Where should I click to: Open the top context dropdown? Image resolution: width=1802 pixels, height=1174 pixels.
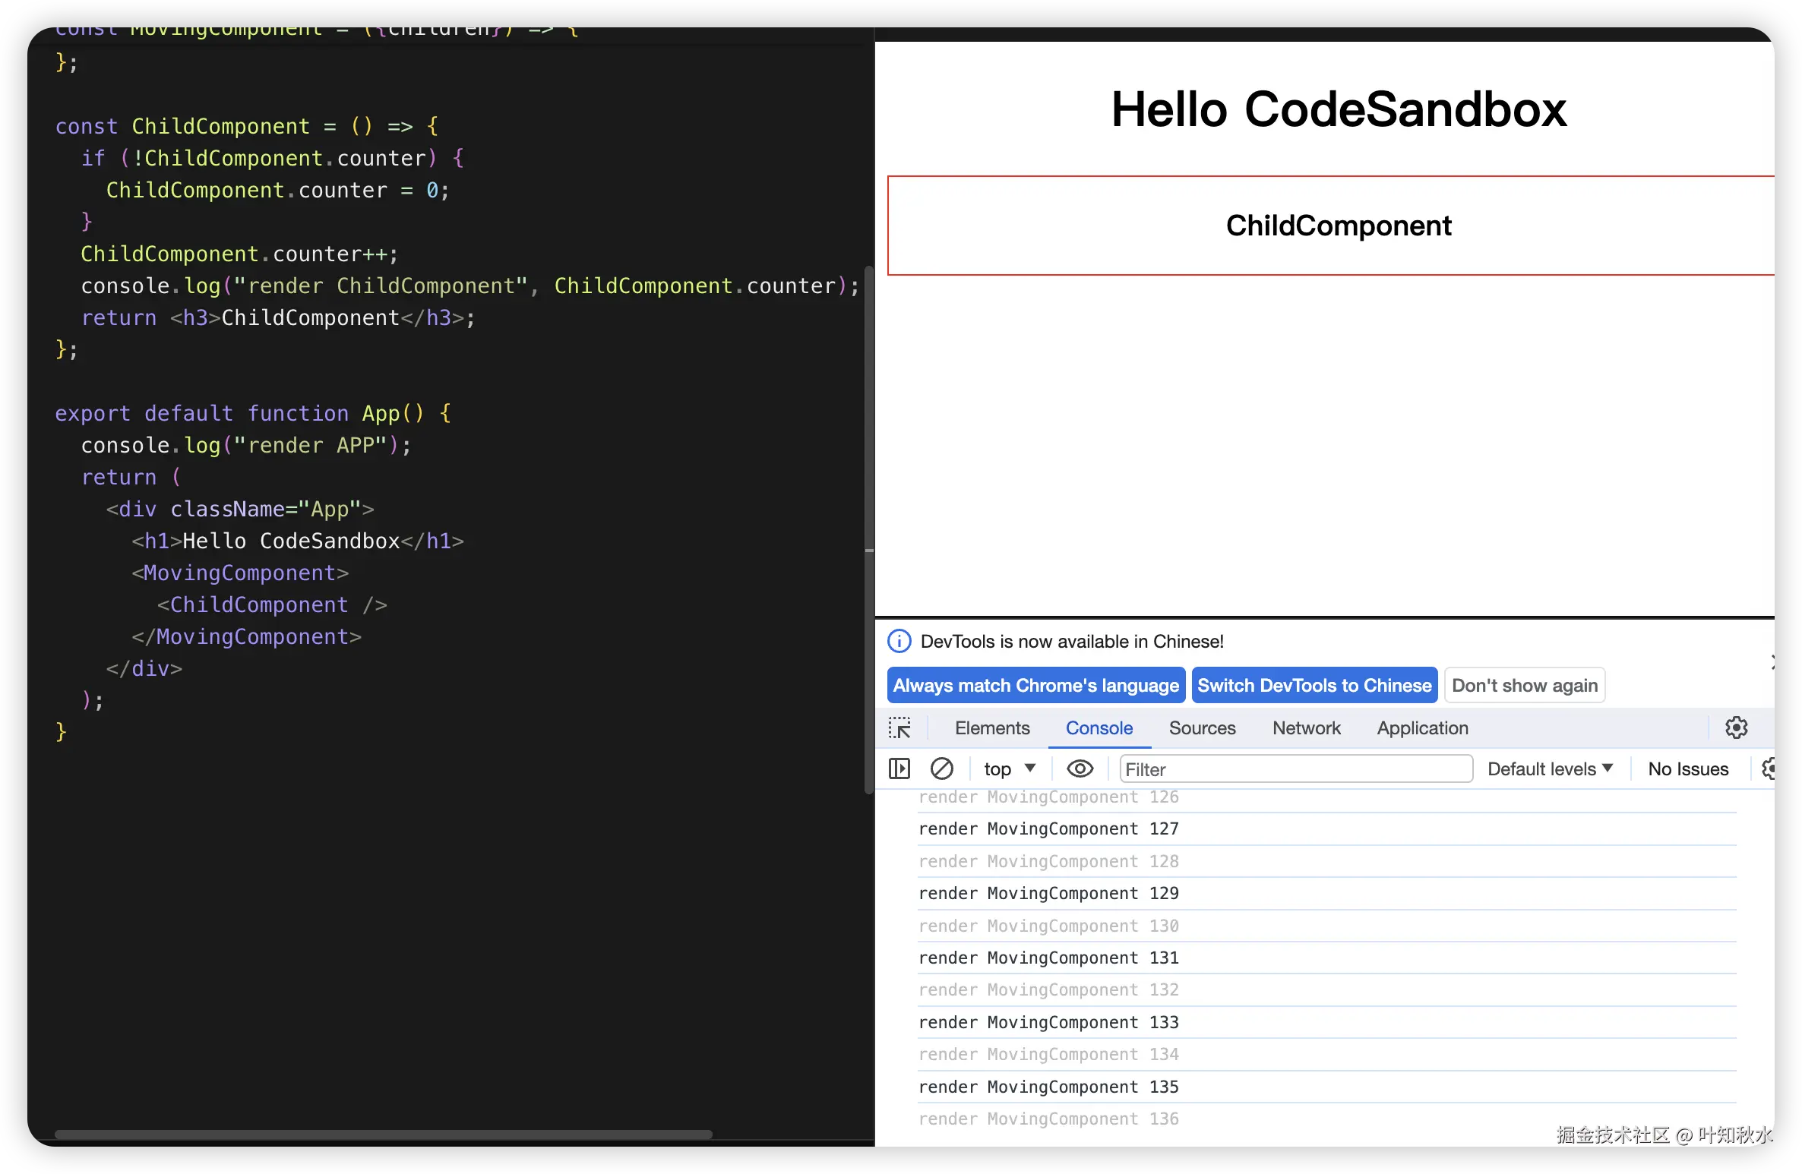[x=1009, y=768]
